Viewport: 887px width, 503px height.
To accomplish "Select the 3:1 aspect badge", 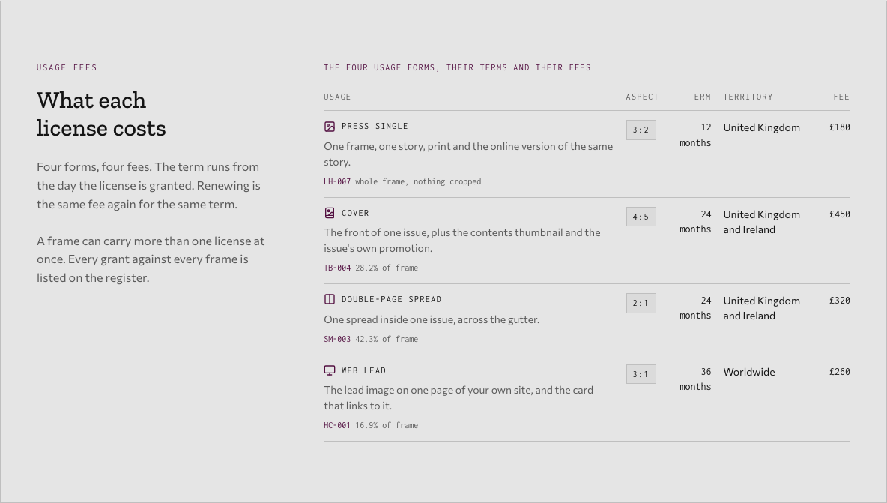I will [x=641, y=374].
